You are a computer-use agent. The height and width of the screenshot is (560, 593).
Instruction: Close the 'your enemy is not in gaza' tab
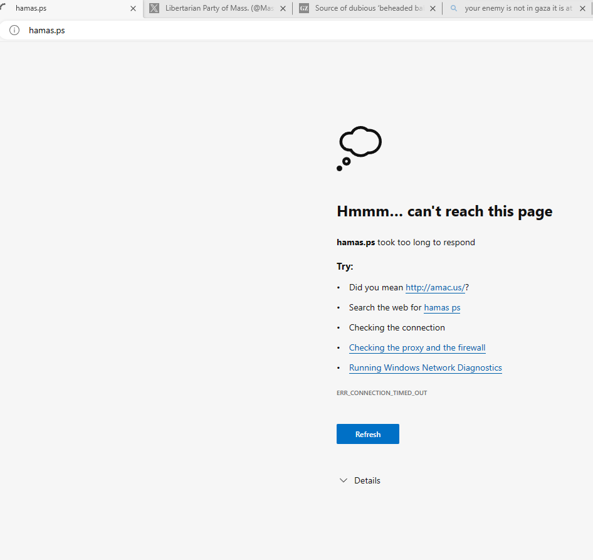click(x=582, y=8)
